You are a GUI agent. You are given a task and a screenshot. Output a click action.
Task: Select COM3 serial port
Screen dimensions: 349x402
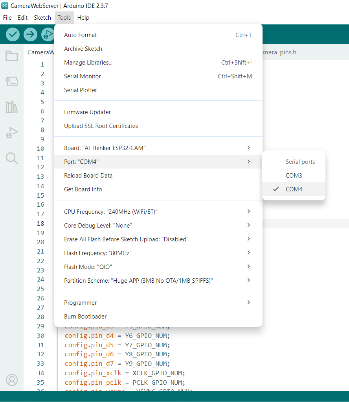(294, 175)
